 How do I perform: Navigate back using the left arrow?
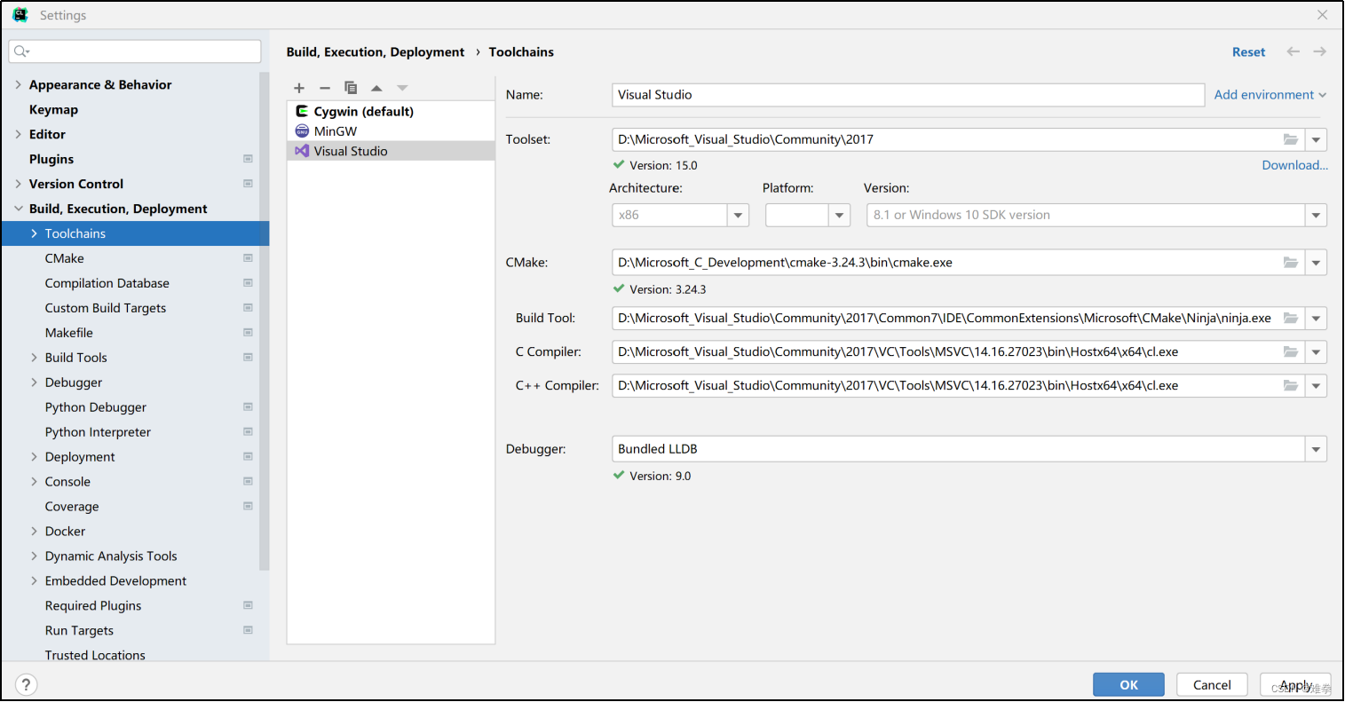tap(1293, 51)
